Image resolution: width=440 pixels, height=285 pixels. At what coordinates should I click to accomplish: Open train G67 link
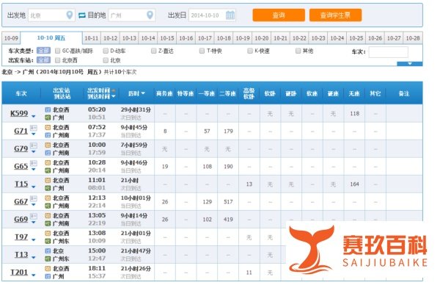pyautogui.click(x=21, y=201)
